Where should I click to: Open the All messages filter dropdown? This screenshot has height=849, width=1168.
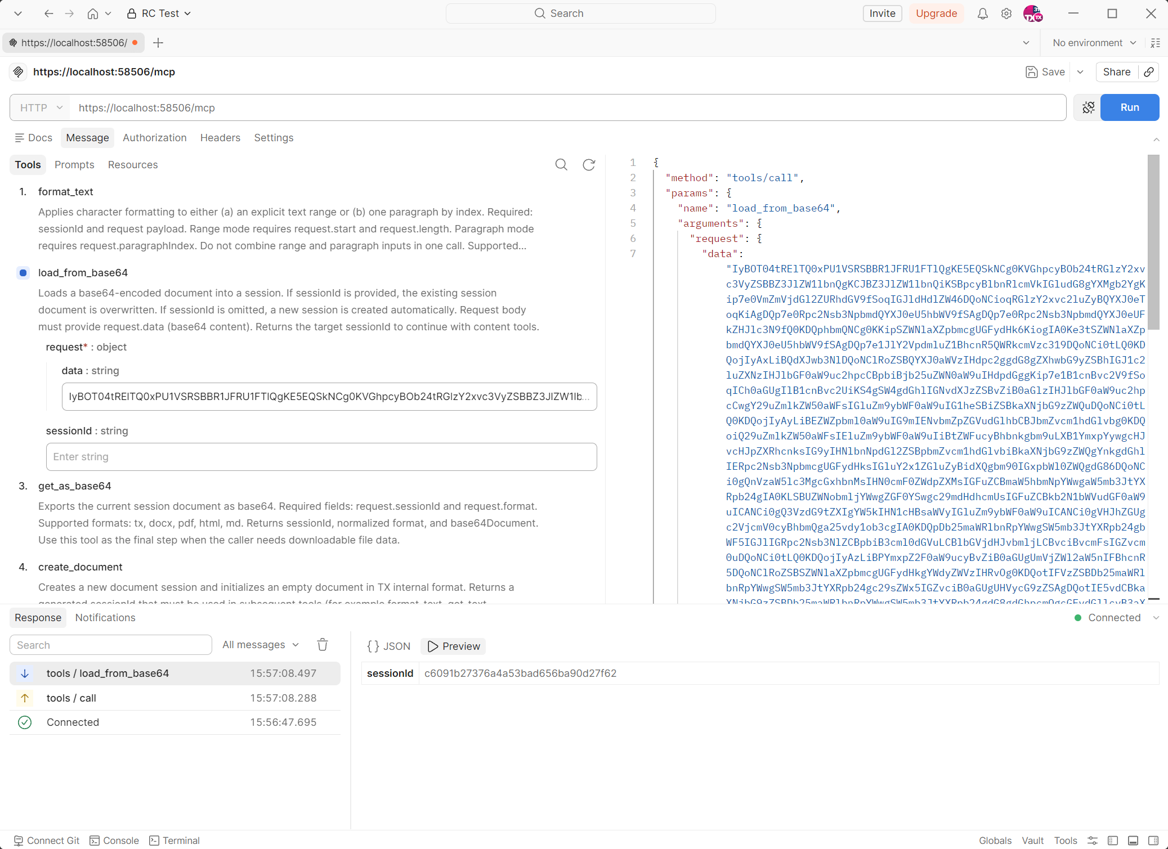point(261,645)
